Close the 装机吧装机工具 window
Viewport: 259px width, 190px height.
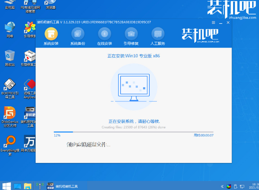pyautogui.click(x=228, y=22)
